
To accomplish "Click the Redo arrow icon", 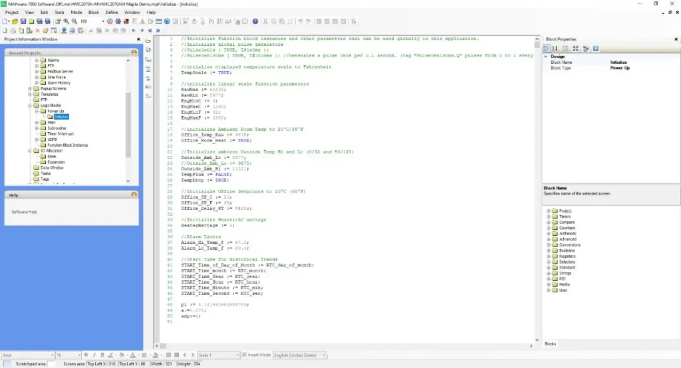I will click(x=309, y=21).
